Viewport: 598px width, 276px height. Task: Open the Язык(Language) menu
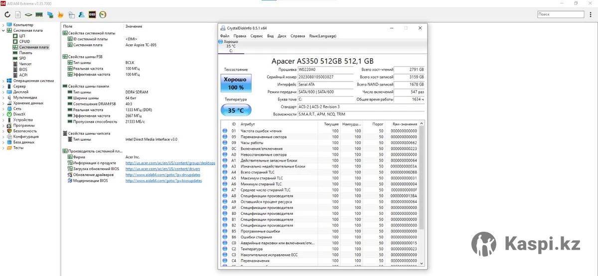point(322,36)
